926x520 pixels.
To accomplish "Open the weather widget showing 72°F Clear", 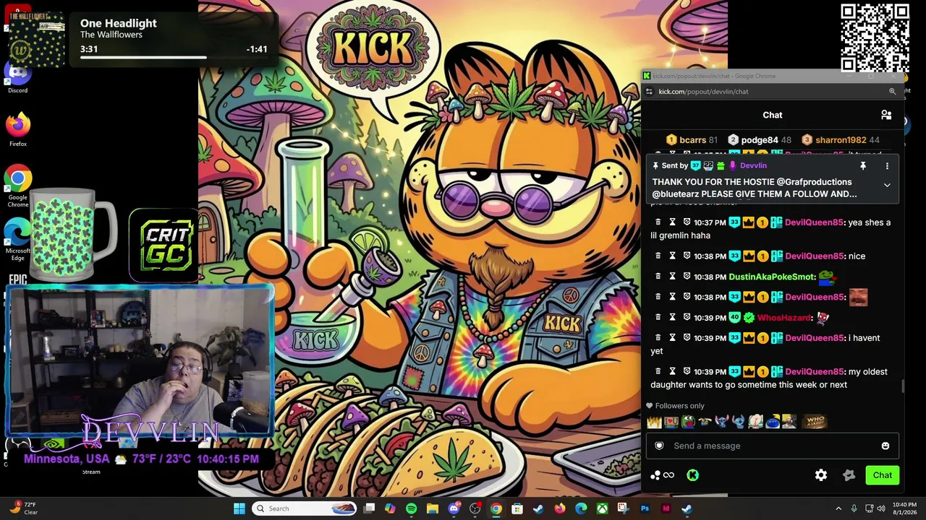I will [x=22, y=508].
